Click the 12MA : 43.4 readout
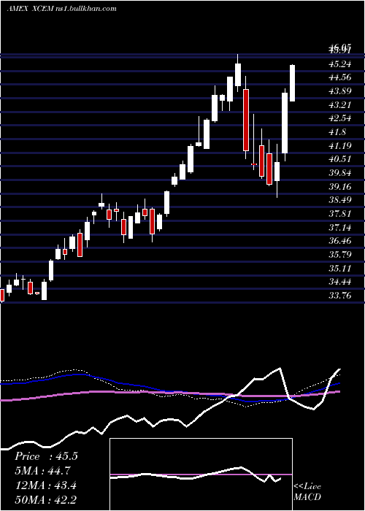This screenshot has height=511, width=365. (45, 485)
